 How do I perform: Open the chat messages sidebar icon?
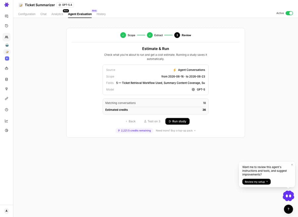[x=7, y=16]
